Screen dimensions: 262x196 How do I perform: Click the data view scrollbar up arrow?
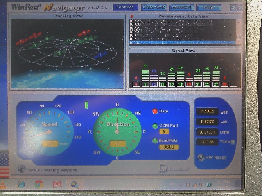pos(239,22)
